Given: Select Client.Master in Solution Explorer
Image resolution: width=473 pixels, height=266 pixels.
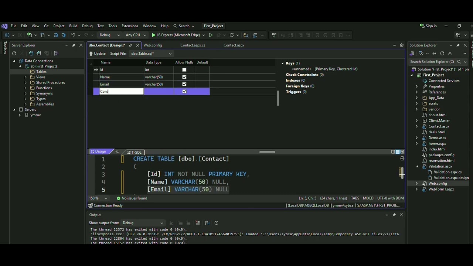Looking at the screenshot, I should [439, 120].
